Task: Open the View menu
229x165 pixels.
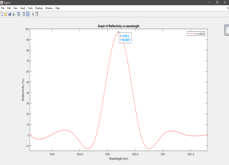Action: coord(16,8)
